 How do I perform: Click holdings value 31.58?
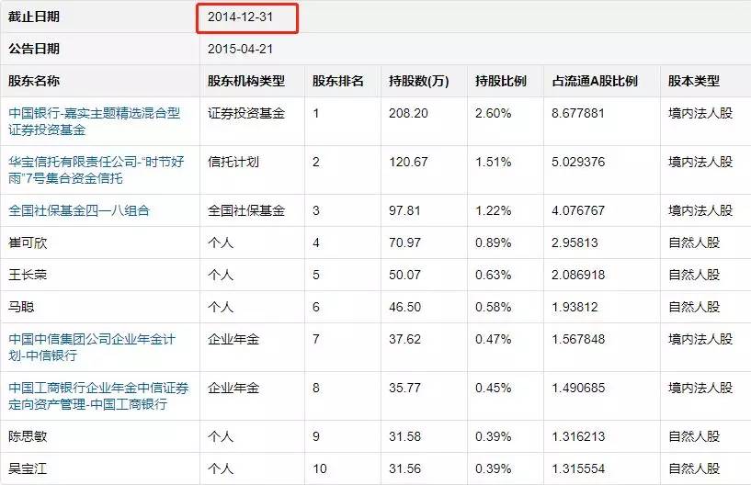[404, 436]
